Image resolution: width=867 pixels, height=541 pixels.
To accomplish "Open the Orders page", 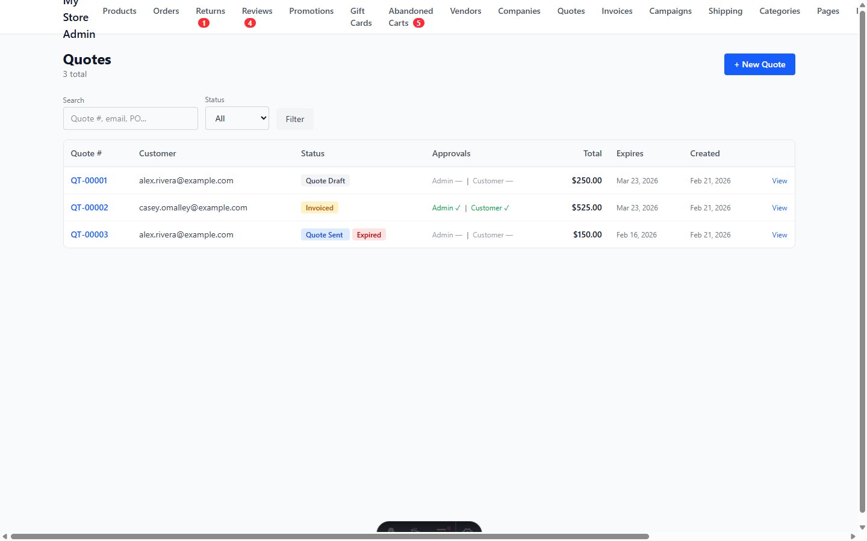I will click(166, 11).
